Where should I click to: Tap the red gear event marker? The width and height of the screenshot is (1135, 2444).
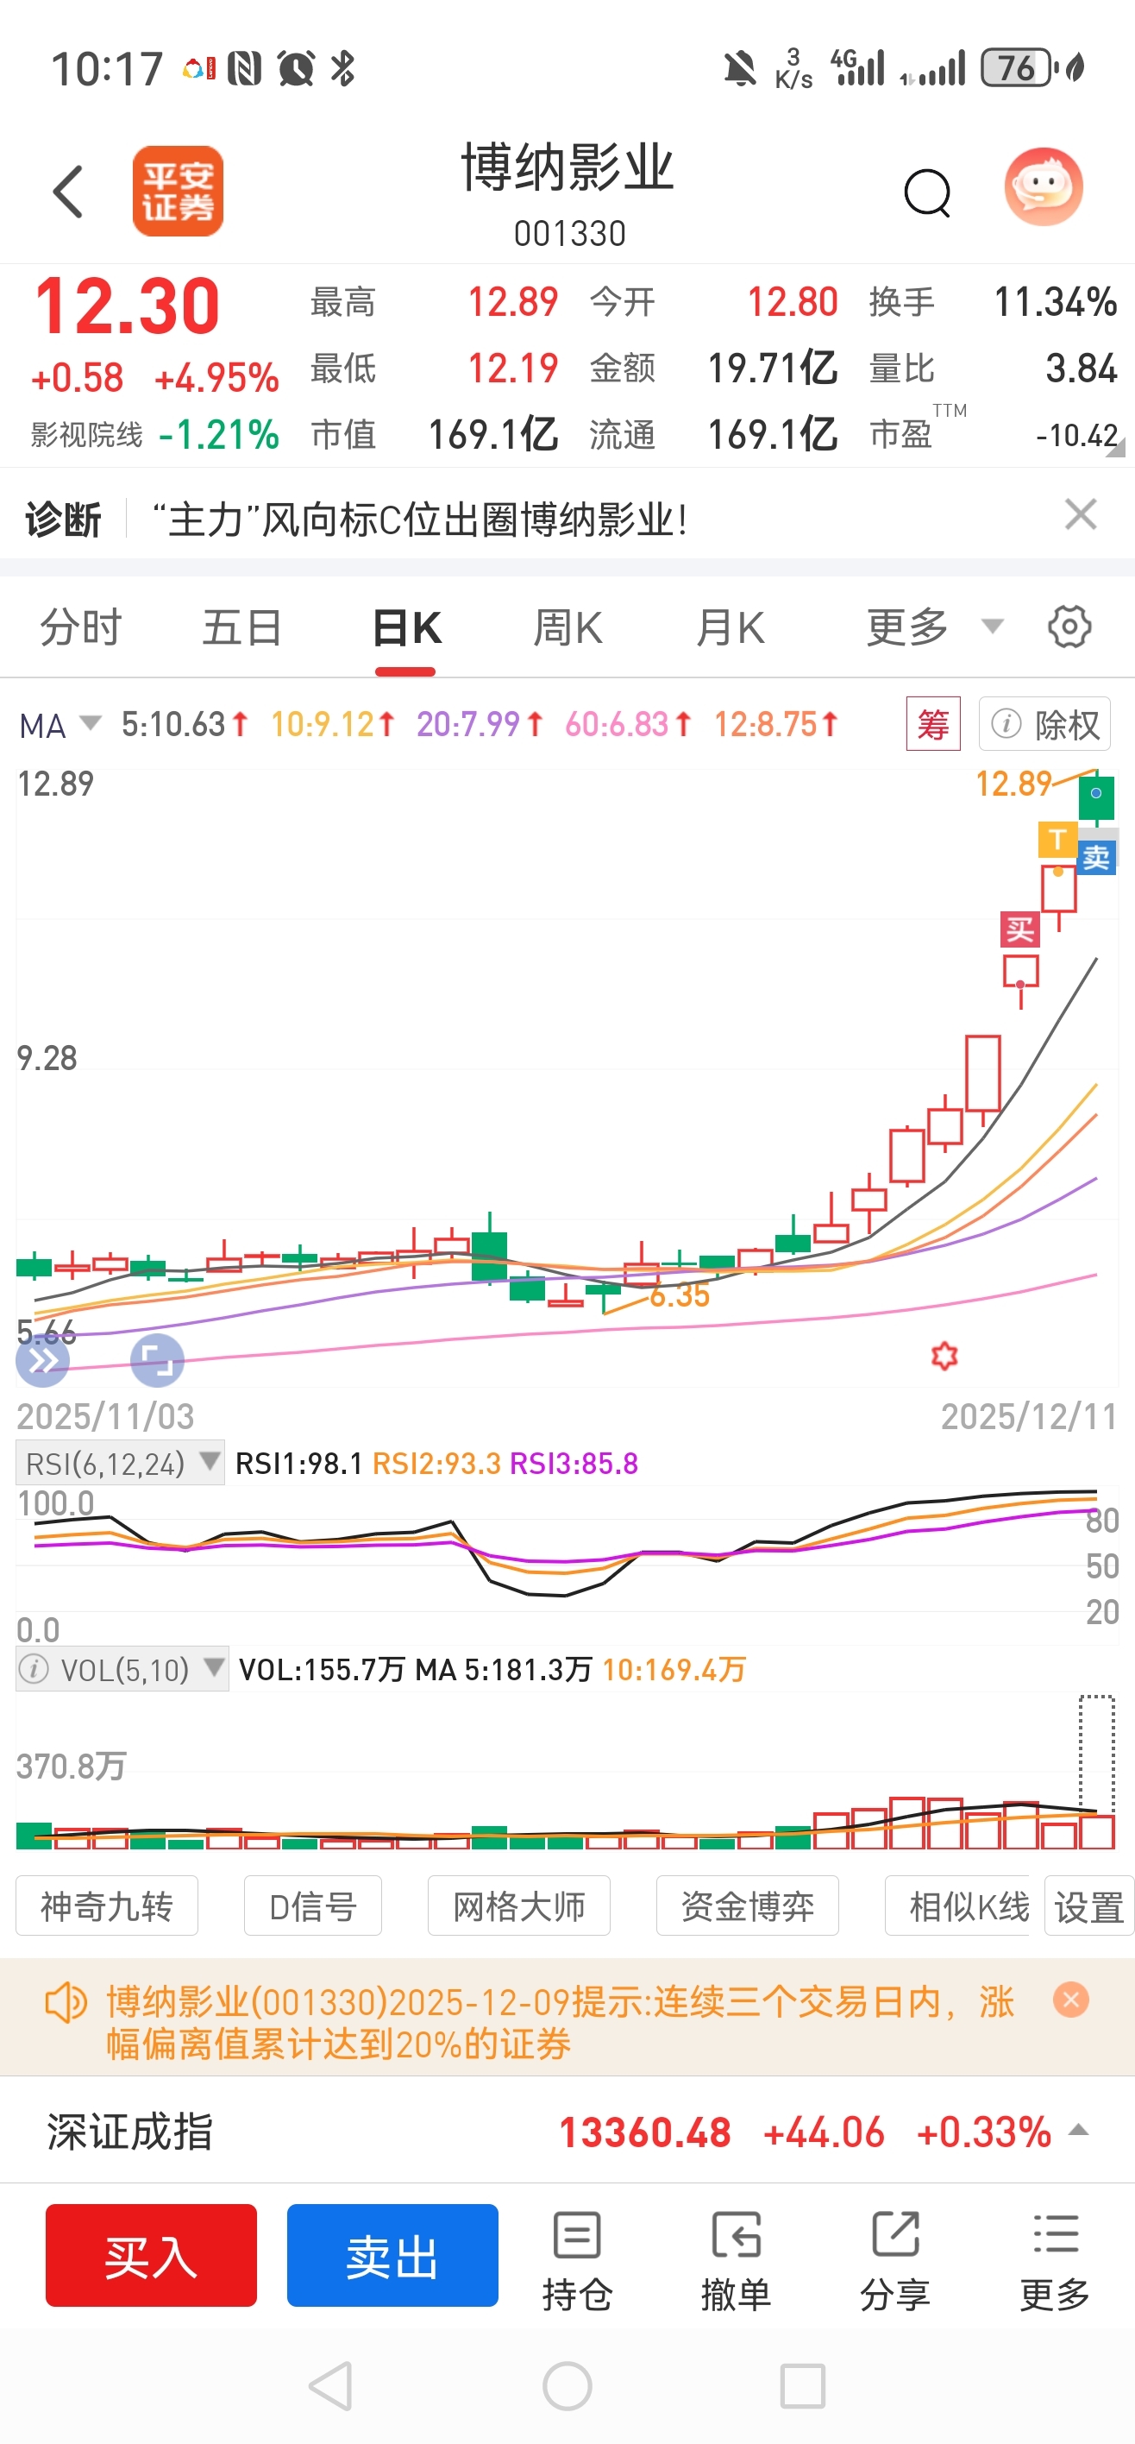click(x=944, y=1355)
